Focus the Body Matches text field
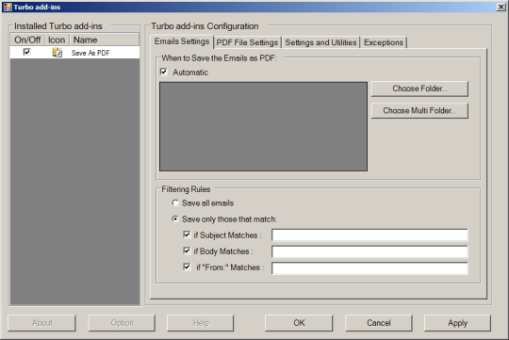 (369, 251)
